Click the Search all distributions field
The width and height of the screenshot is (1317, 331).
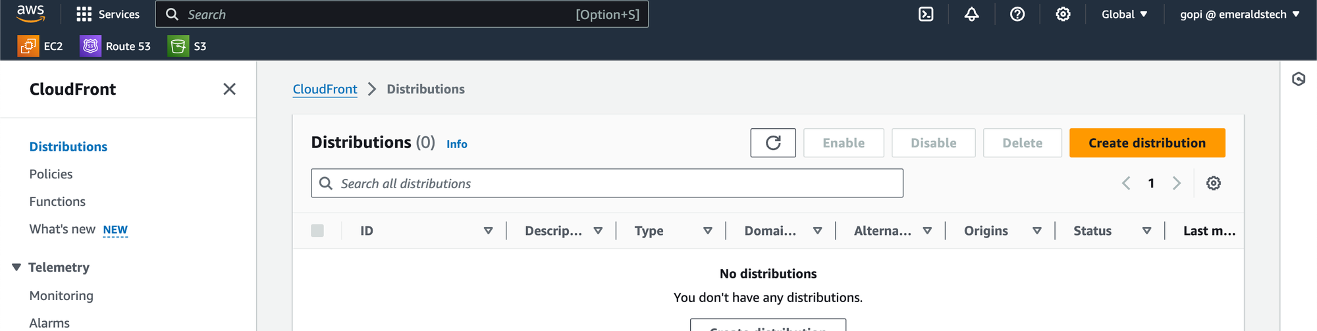pyautogui.click(x=606, y=184)
